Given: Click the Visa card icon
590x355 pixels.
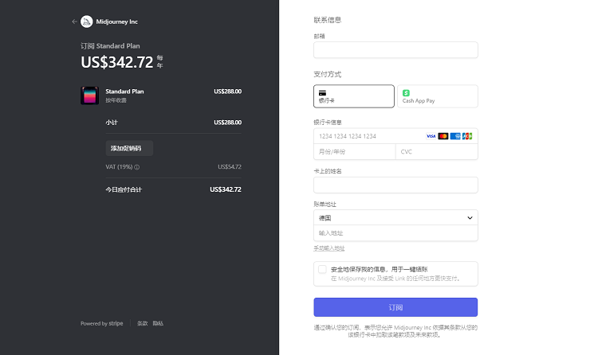Looking at the screenshot, I should [x=431, y=136].
